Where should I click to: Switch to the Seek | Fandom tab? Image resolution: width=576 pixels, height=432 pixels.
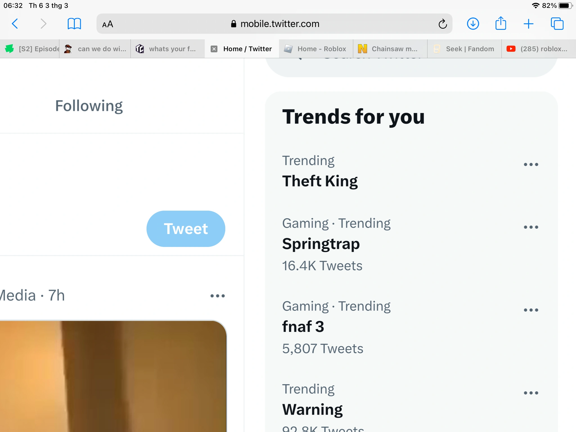pos(464,49)
